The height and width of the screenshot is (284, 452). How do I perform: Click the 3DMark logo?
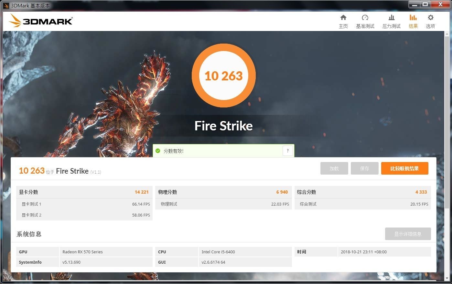pos(41,21)
